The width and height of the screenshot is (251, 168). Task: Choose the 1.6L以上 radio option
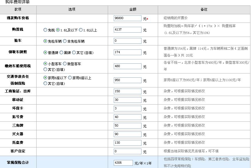pos(81,30)
